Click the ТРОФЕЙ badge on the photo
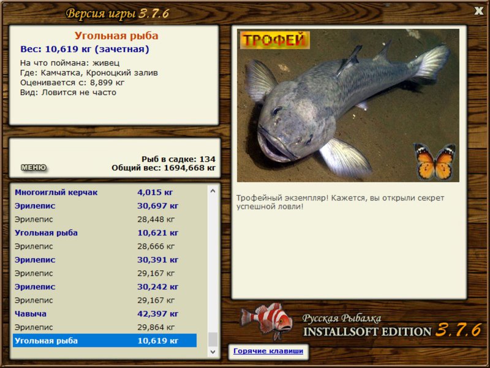 (274, 40)
